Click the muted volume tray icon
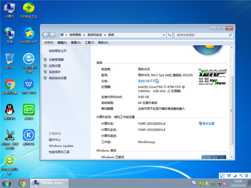This screenshot has height=188, width=251. 225,184
